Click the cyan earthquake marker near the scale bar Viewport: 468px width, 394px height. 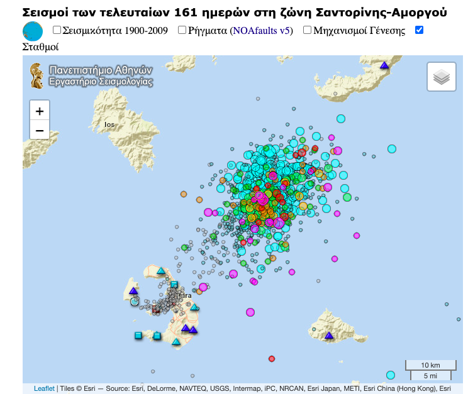(x=391, y=375)
